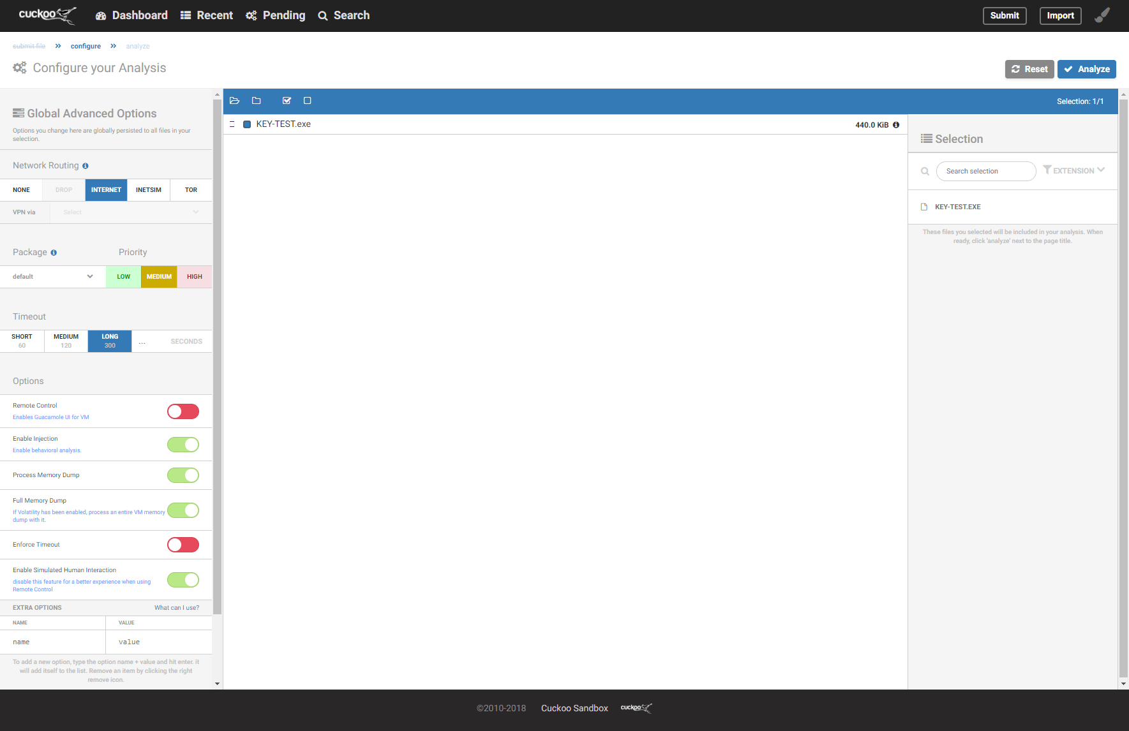Click the Package info icon
The image size is (1129, 731).
click(54, 253)
